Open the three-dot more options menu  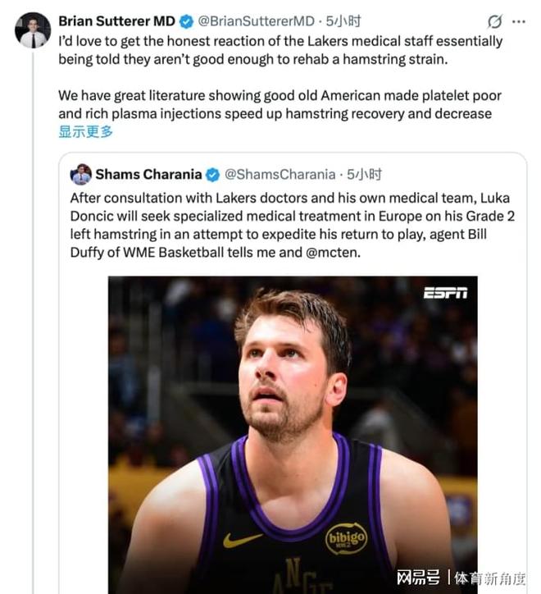tap(518, 21)
